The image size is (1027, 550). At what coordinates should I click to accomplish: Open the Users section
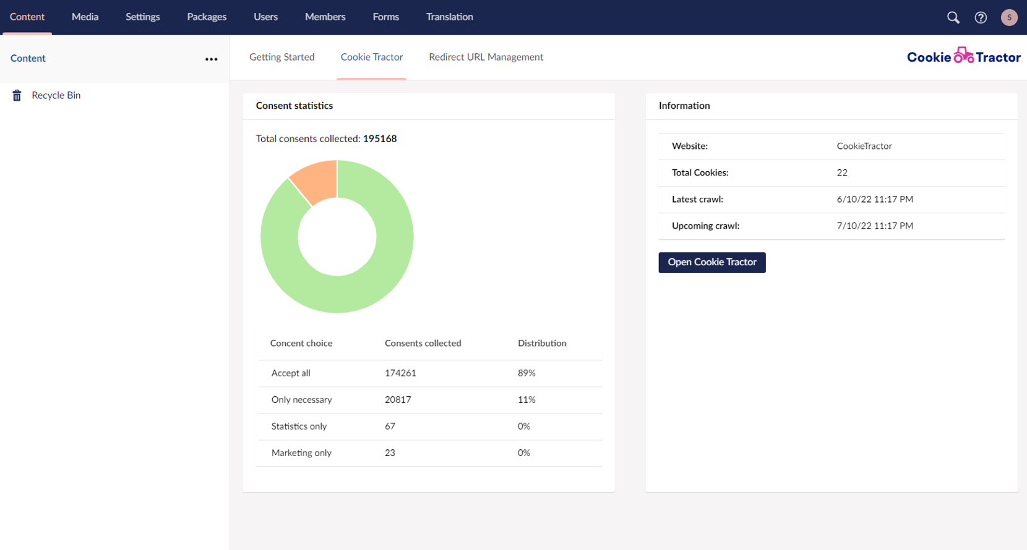click(x=265, y=17)
